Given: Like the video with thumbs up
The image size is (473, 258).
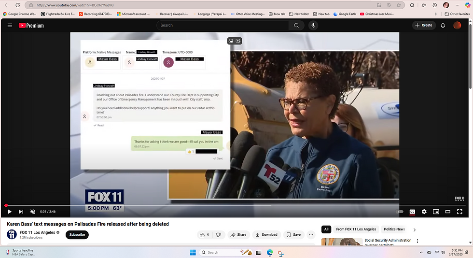Looking at the screenshot, I should point(204,235).
